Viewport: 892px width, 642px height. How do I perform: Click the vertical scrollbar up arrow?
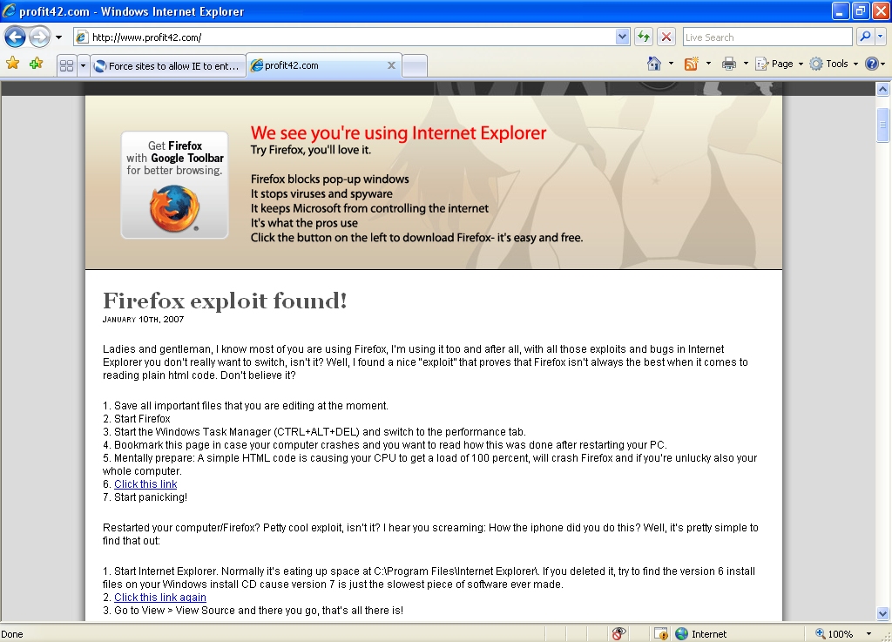tap(883, 89)
